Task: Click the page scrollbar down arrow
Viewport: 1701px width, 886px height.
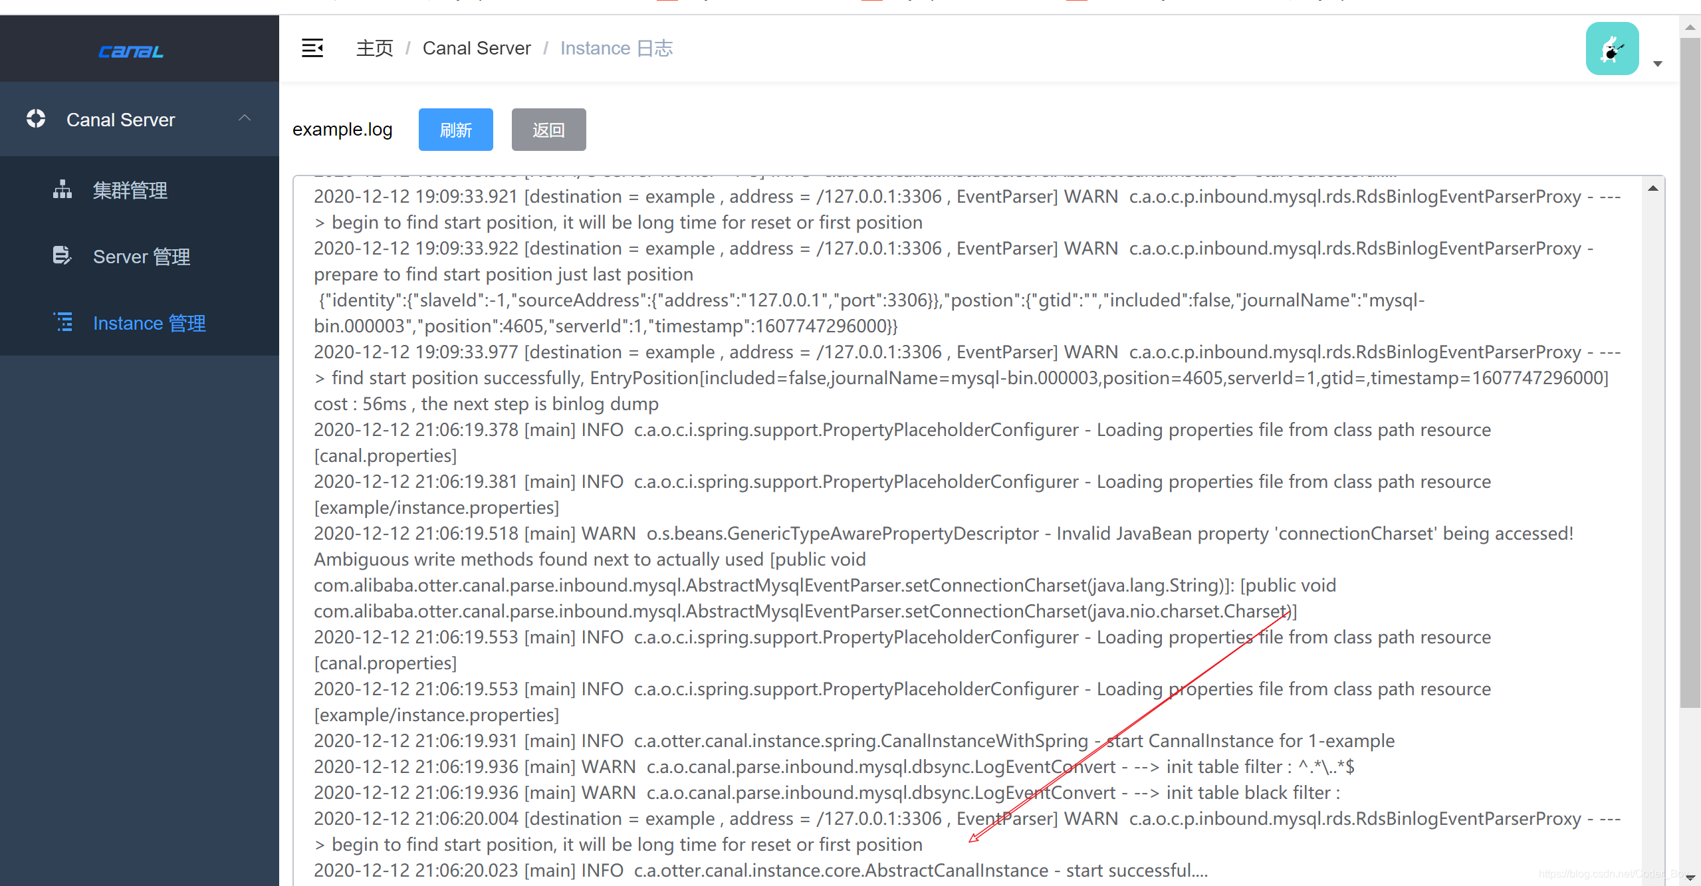Action: click(1690, 877)
